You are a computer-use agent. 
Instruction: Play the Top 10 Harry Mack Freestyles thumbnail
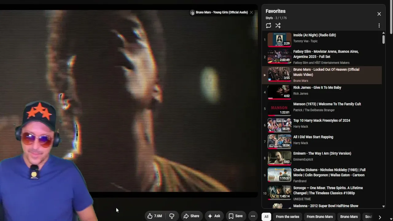click(279, 125)
